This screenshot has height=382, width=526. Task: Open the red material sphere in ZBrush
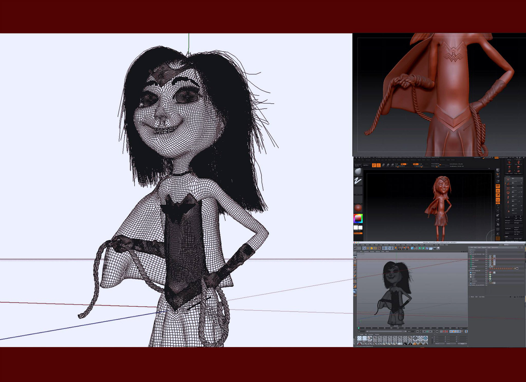[358, 208]
